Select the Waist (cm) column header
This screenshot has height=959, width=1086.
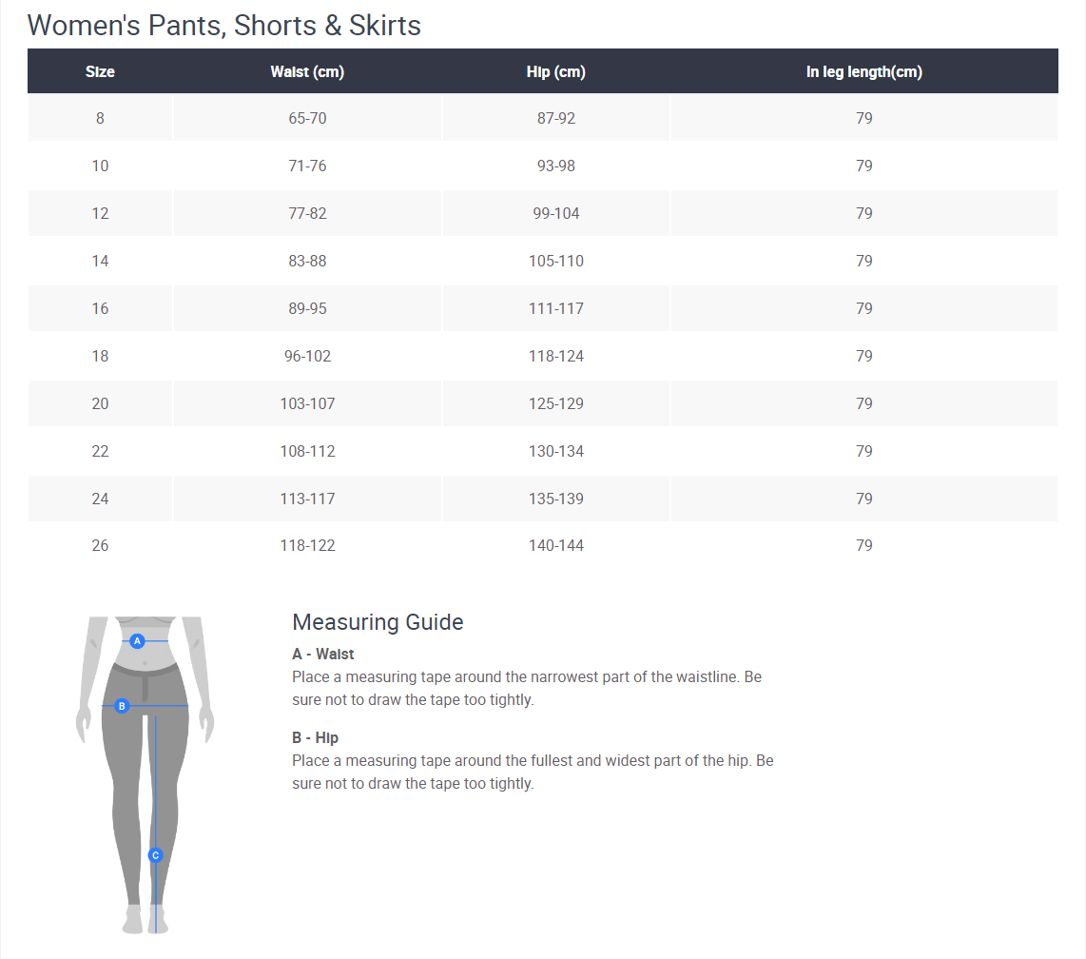coord(307,72)
